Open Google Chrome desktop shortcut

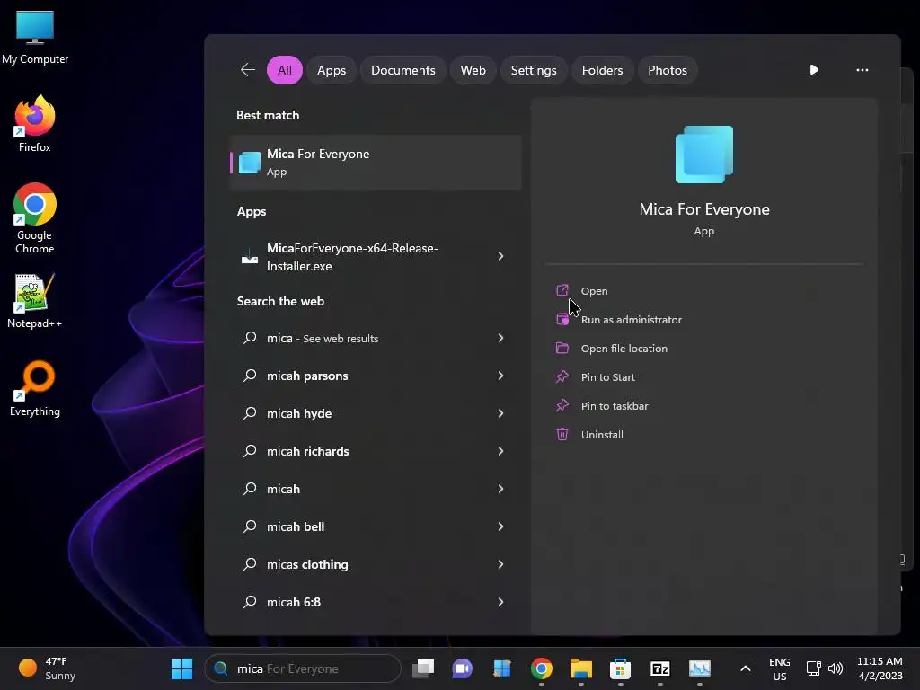(x=35, y=217)
